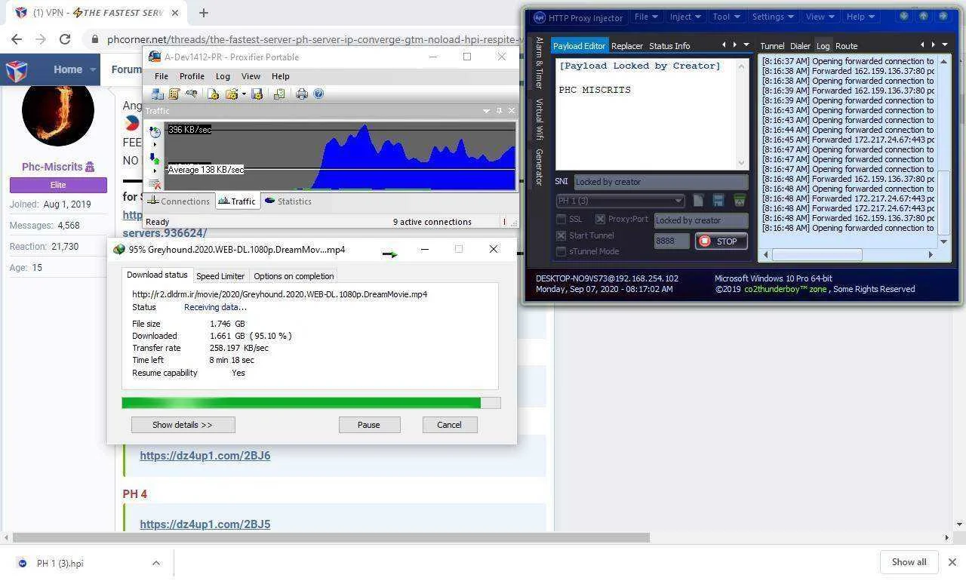The height and width of the screenshot is (581, 966).
Task: Click the blue help icon in the Proxifier toolbar
Action: coord(318,94)
